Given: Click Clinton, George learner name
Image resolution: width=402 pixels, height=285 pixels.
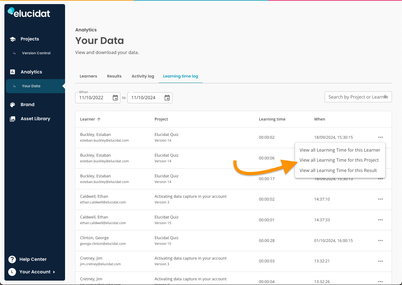Looking at the screenshot, I should click(94, 238).
